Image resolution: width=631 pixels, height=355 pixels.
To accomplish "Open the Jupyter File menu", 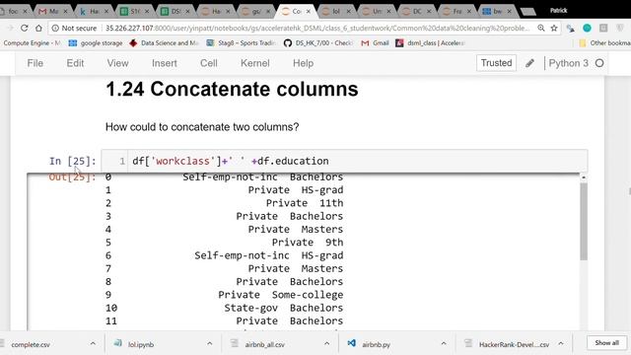I will 35,63.
